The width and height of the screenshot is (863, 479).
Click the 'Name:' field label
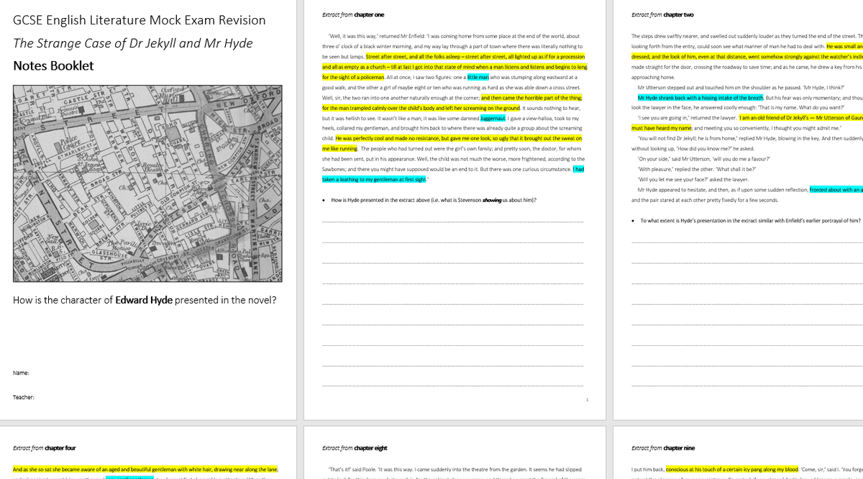21,373
